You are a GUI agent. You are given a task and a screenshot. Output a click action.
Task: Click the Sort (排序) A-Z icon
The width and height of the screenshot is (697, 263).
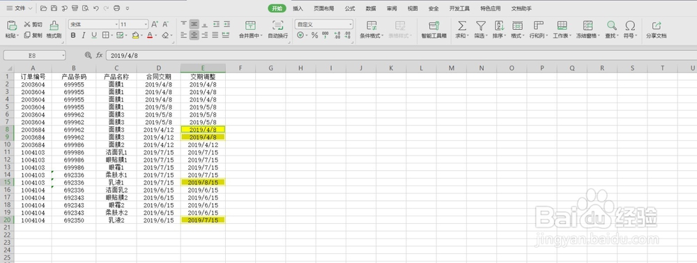[x=499, y=25]
